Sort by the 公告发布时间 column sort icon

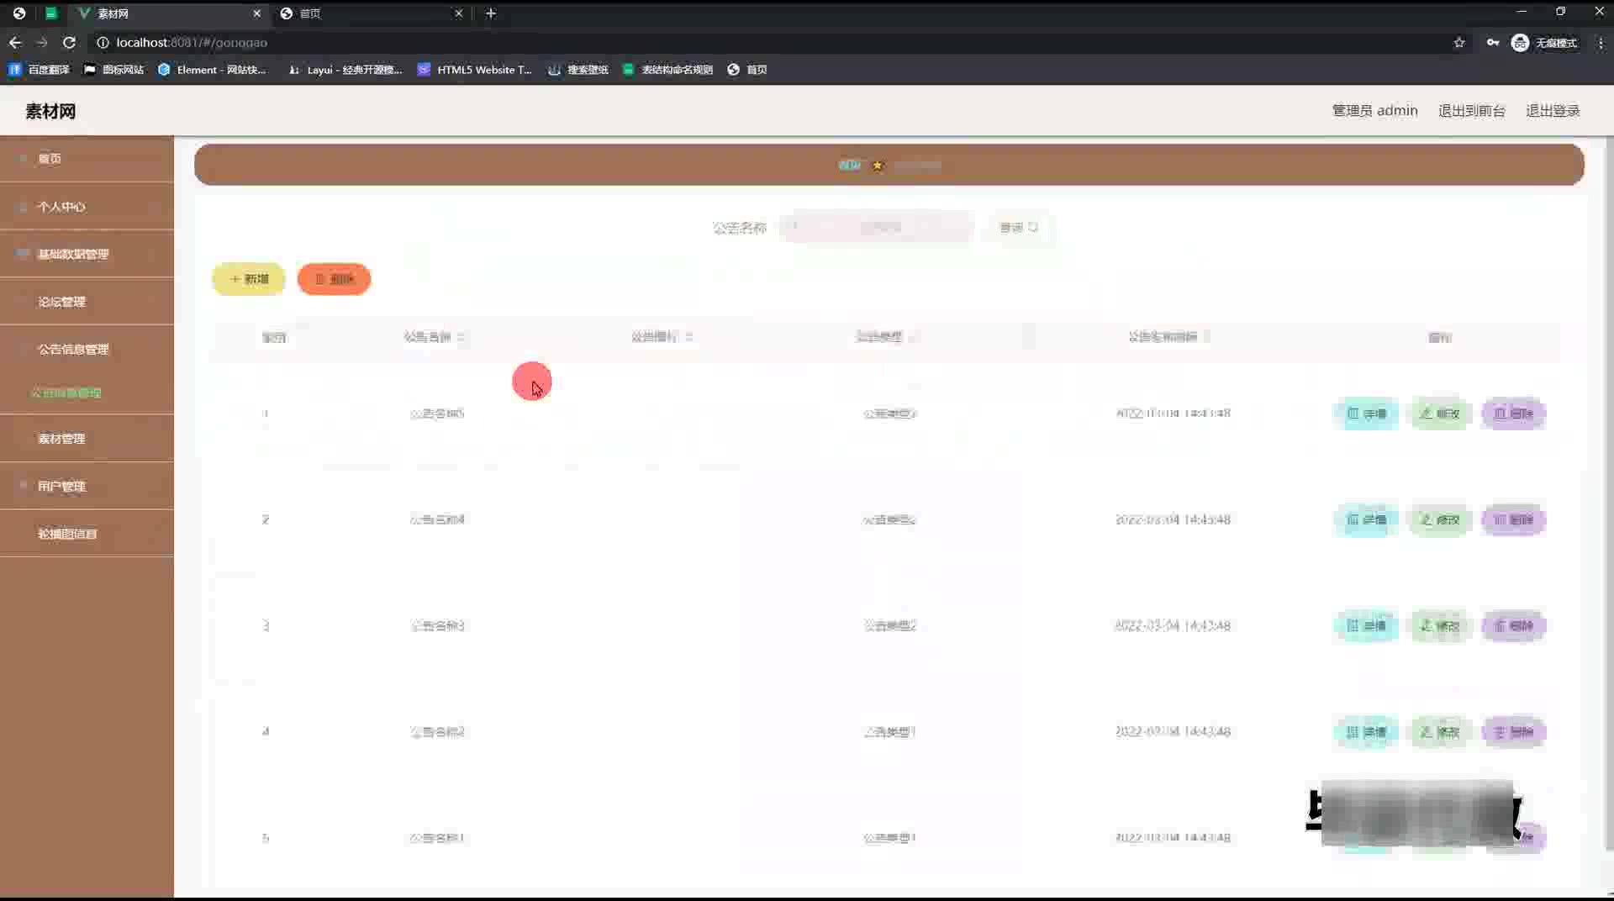pos(1207,337)
